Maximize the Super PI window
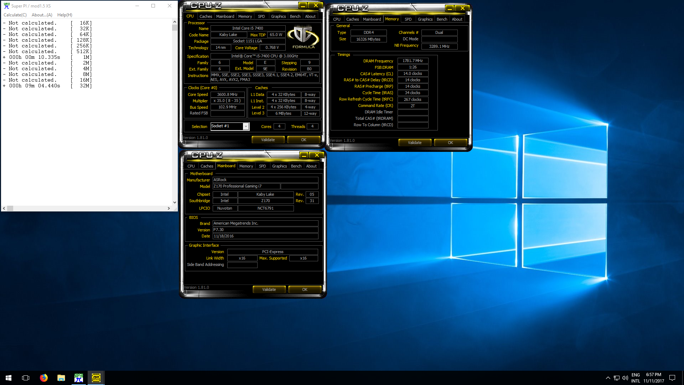Image resolution: width=684 pixels, height=385 pixels. point(153,6)
